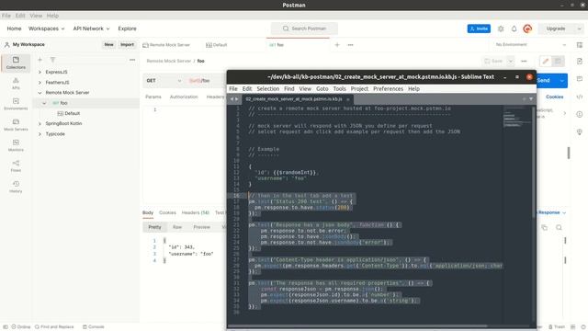The image size is (588, 331).
Task: Click Find and Replace in status bar
Action: [54, 327]
